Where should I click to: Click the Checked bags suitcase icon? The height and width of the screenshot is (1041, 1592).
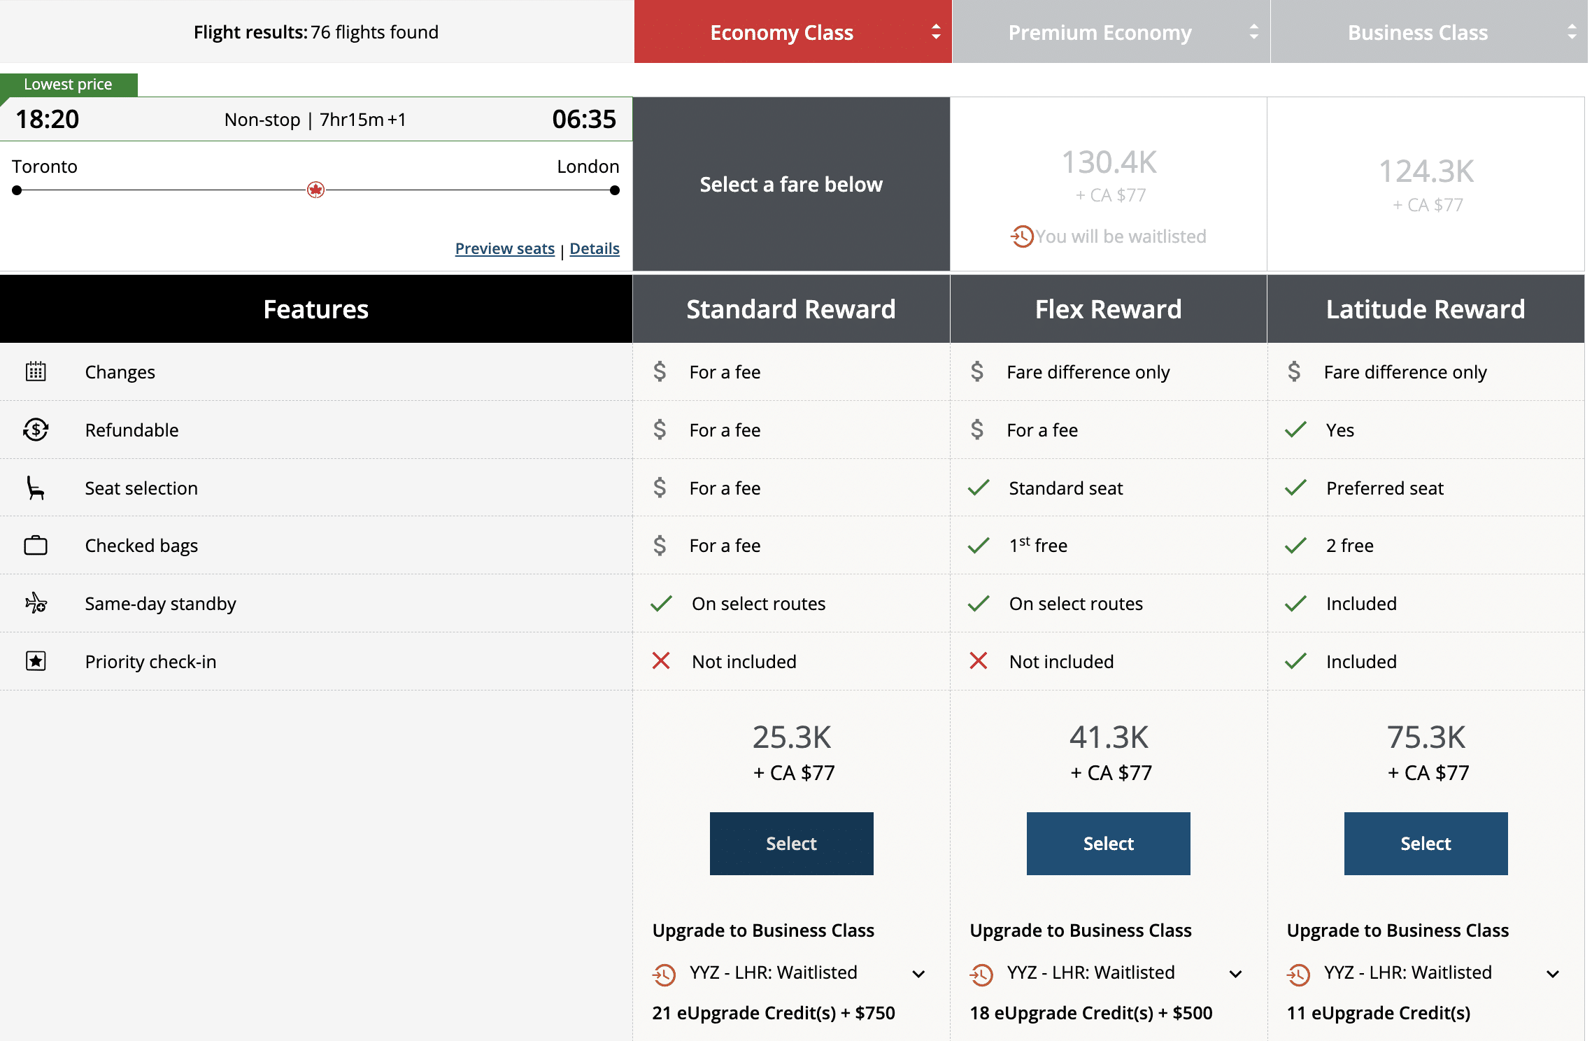coord(36,546)
